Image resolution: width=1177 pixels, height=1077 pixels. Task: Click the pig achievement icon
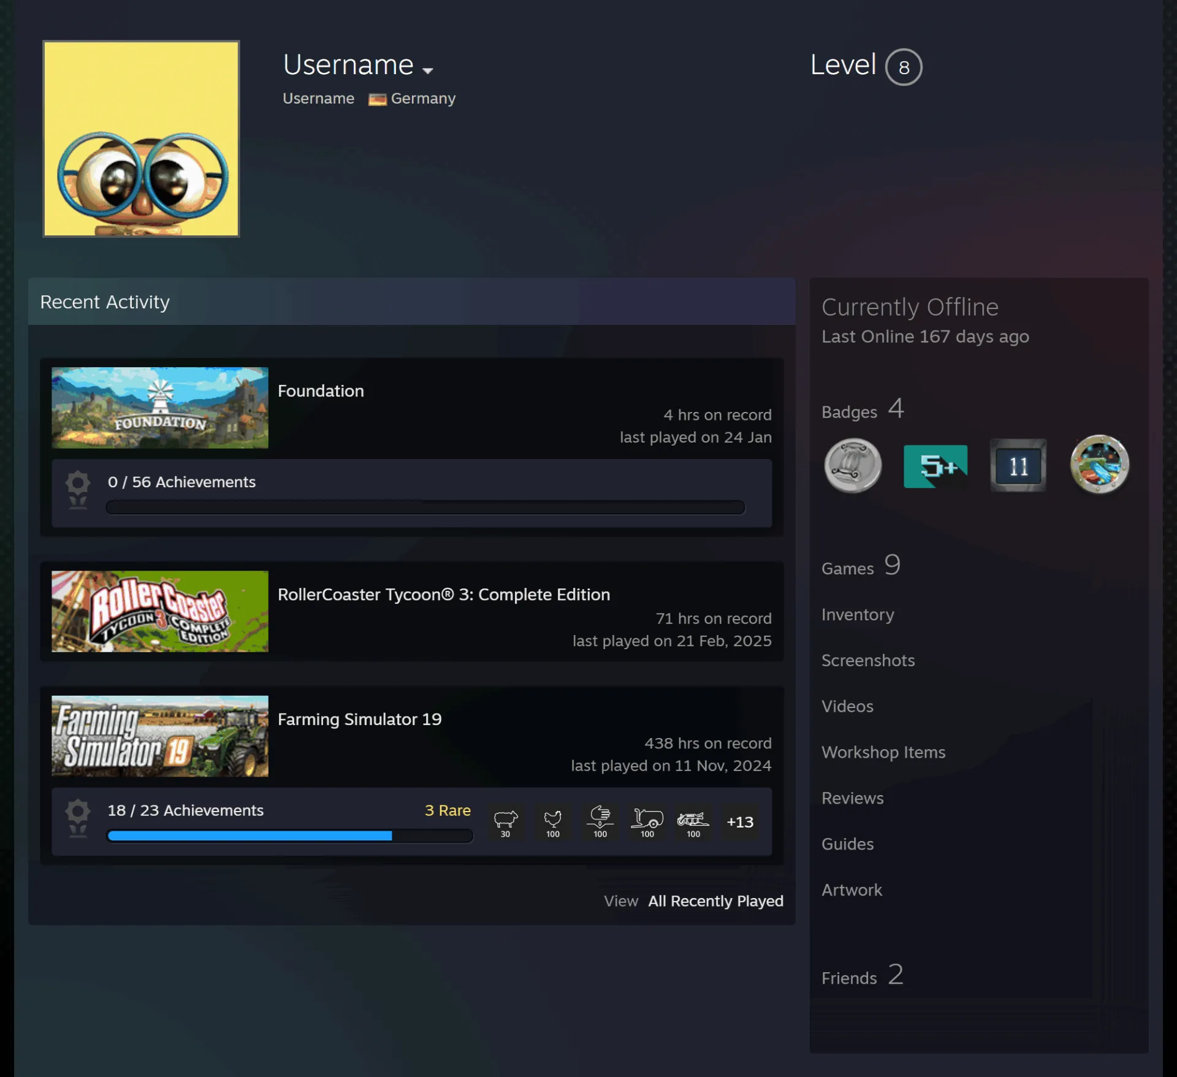[x=506, y=823]
